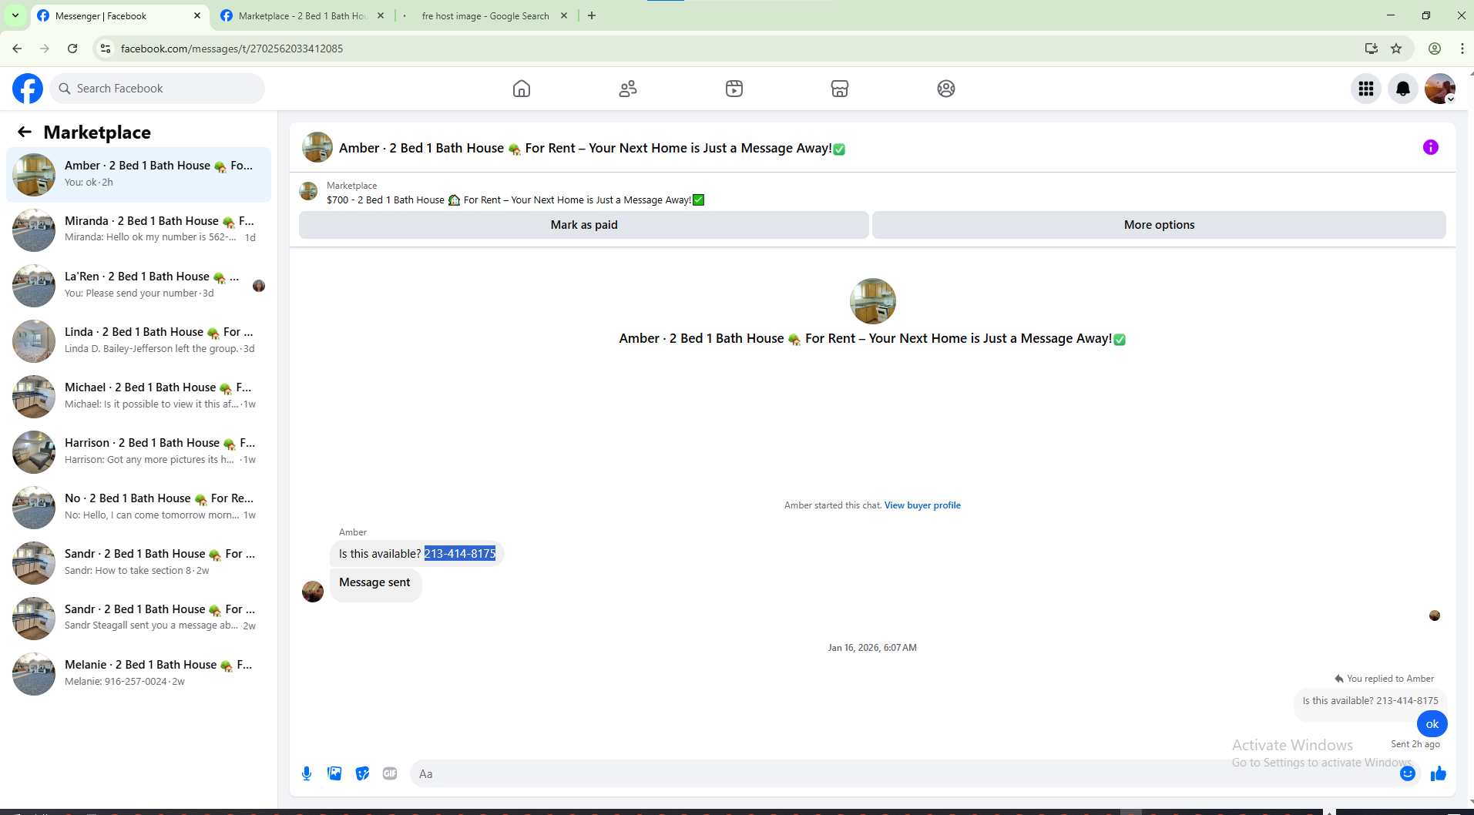Viewport: 1474px width, 815px height.
Task: Open a new browser tab
Action: 592,15
